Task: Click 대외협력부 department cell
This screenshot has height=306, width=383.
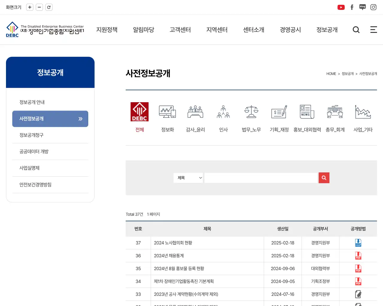Action: [x=320, y=269]
